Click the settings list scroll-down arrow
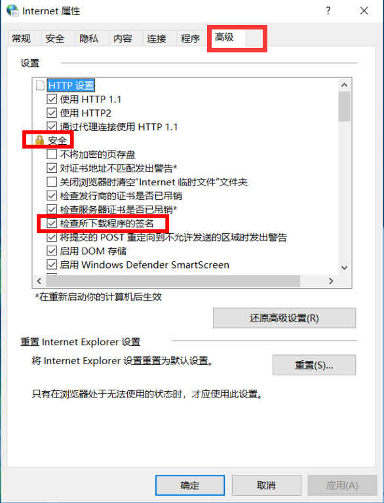Image resolution: width=384 pixels, height=503 pixels. coord(345,267)
